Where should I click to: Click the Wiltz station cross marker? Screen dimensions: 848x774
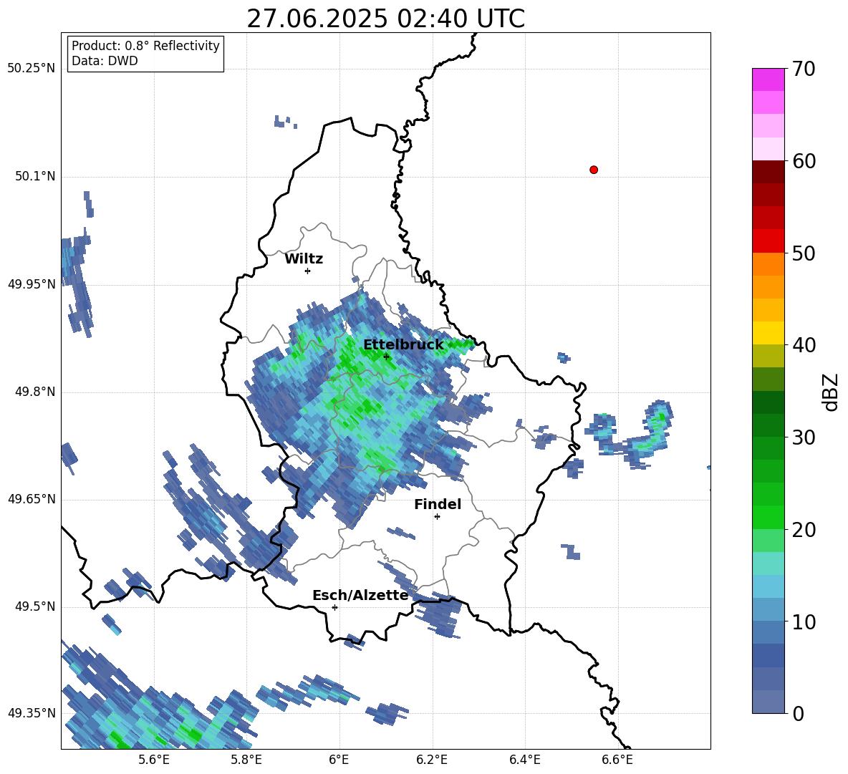click(307, 271)
